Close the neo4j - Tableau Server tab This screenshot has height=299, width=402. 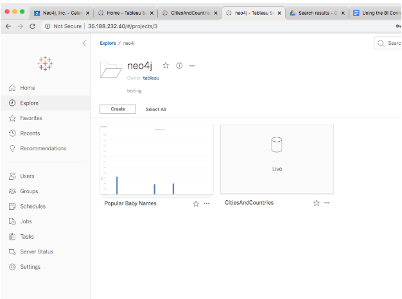279,13
